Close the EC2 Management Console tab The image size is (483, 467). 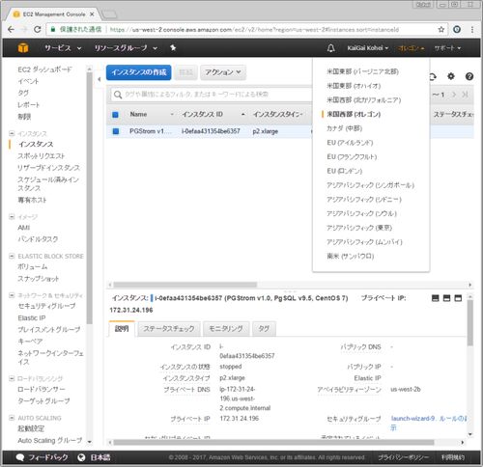tap(92, 14)
